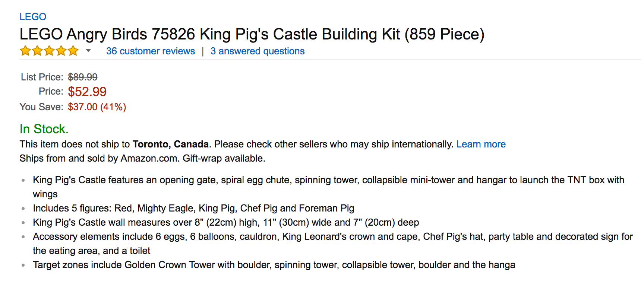Image resolution: width=641 pixels, height=283 pixels.
Task: Click the Includes 5 figures bullet point
Action: [193, 208]
